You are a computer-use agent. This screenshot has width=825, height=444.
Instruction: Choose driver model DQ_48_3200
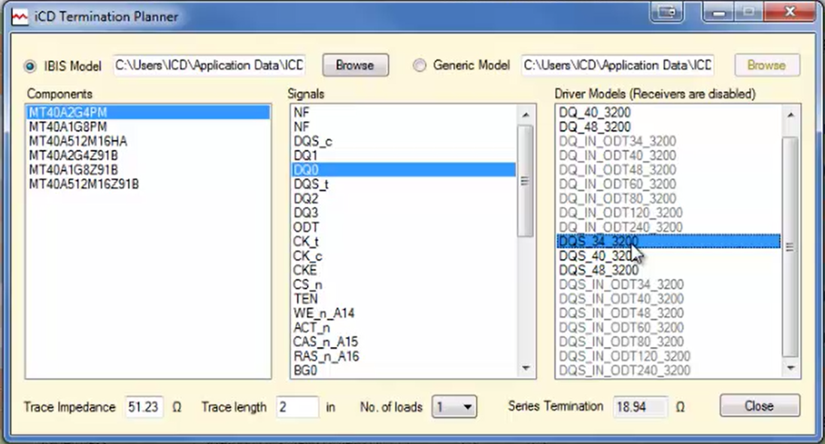coord(669,127)
